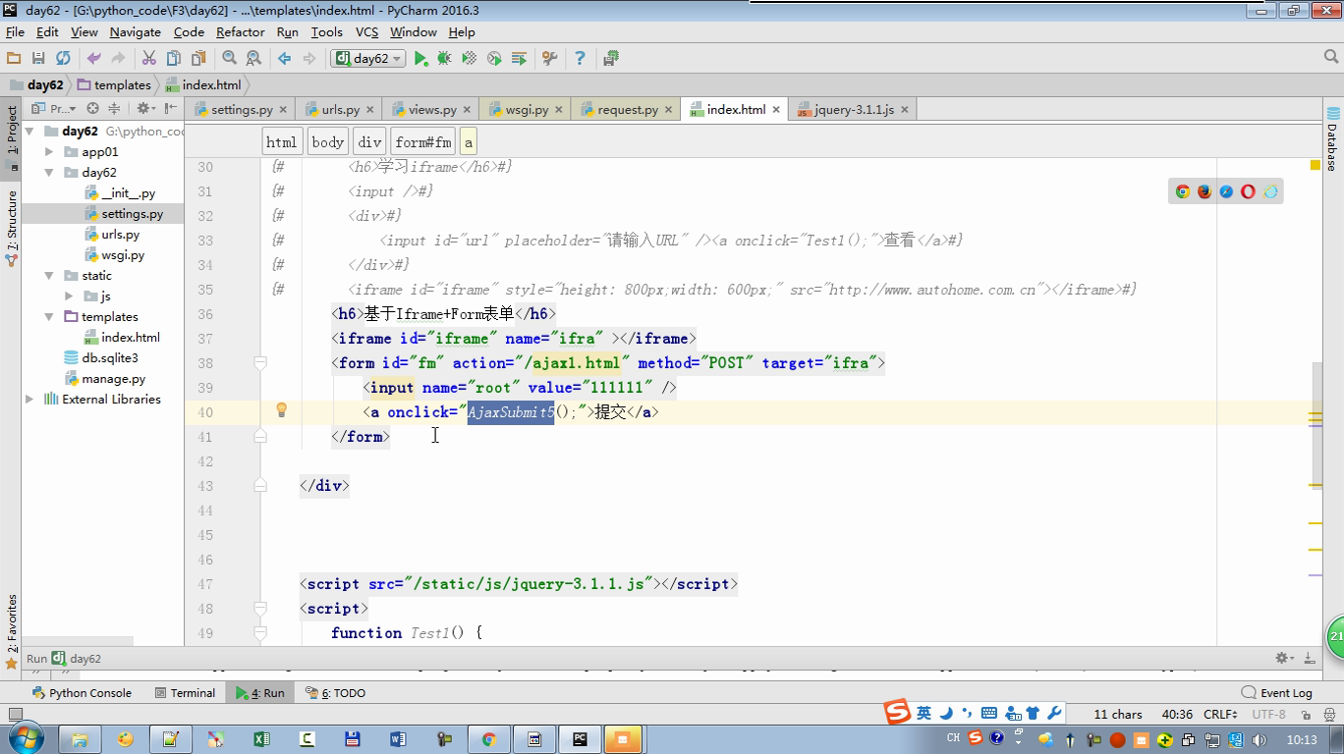Click the intention lightbulb on line 40

click(281, 410)
